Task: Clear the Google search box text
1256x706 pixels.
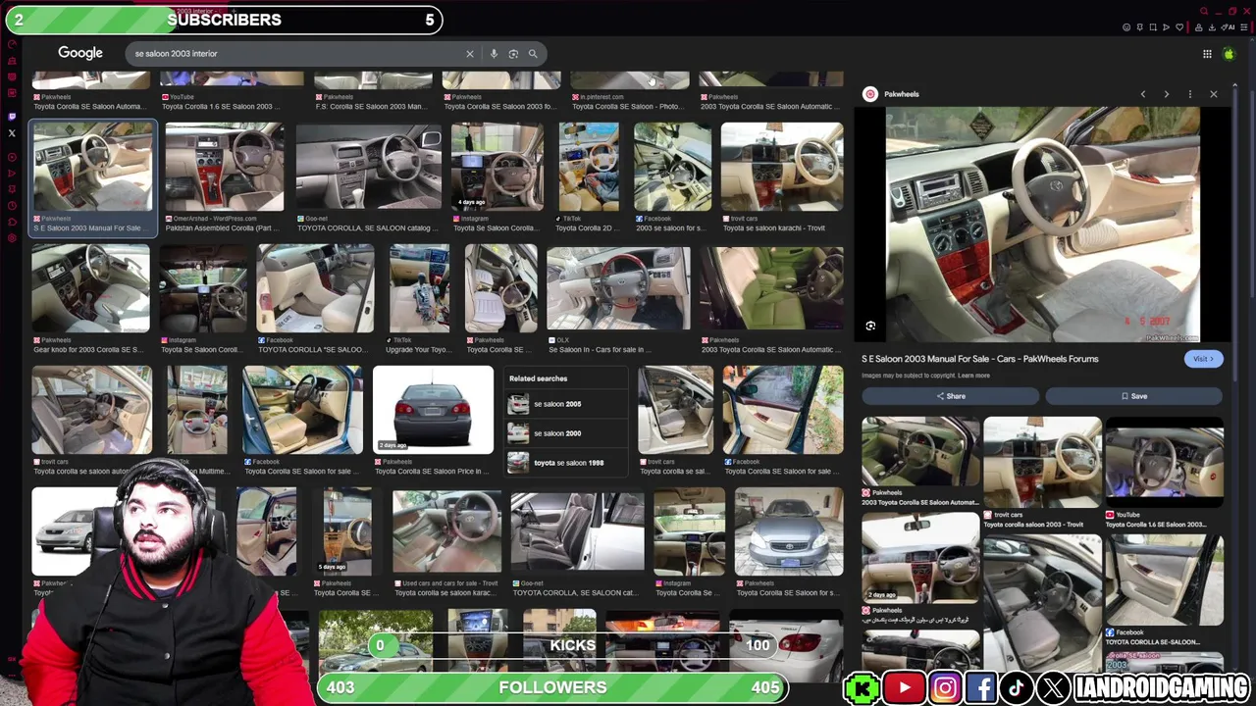Action: tap(469, 54)
